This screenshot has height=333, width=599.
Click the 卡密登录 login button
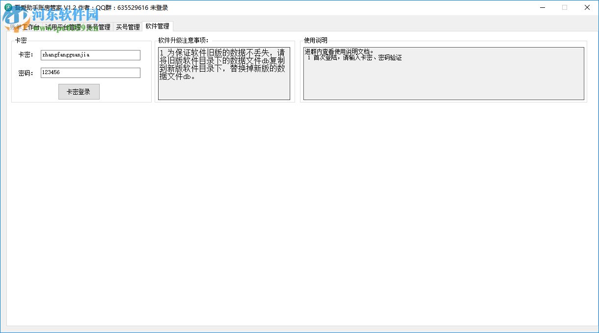[79, 92]
